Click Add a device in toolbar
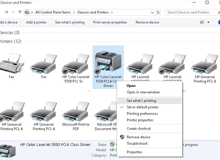This screenshot has height=160, width=220. tap(8, 22)
